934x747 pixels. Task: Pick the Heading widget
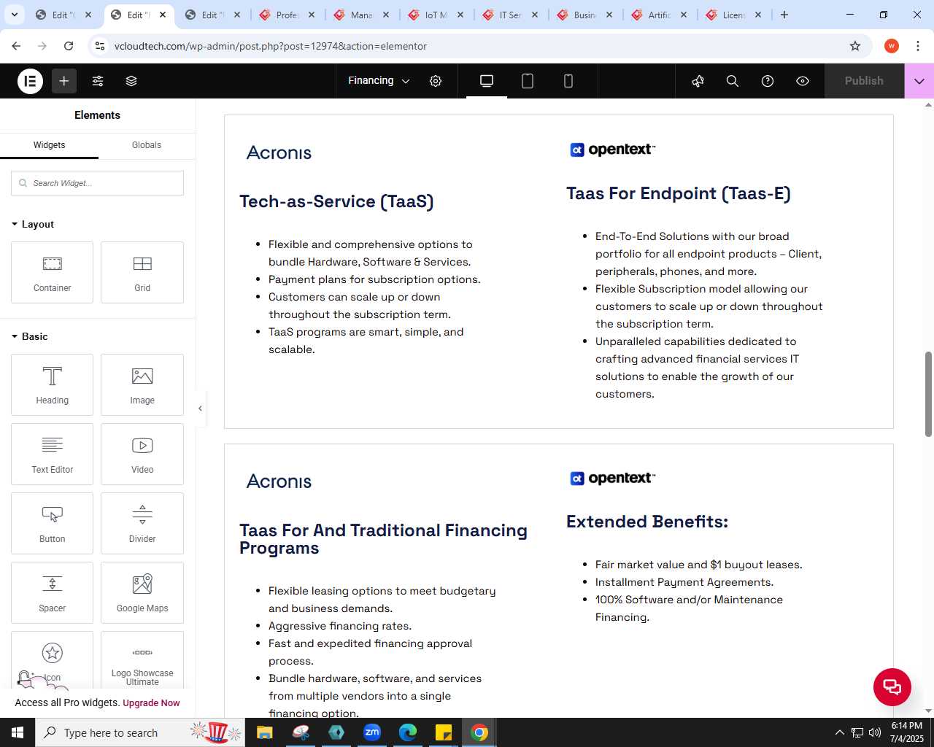tap(52, 384)
